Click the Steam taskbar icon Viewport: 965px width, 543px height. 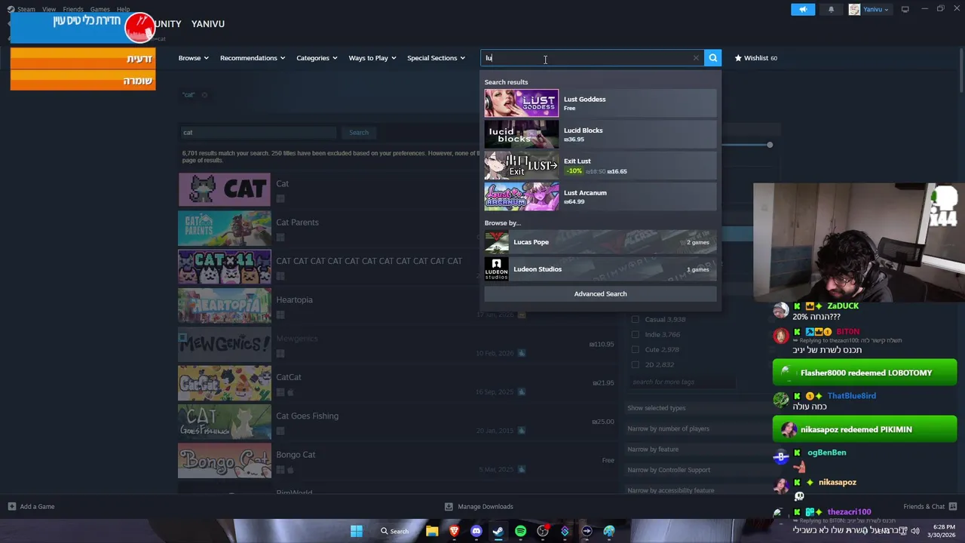point(498,531)
